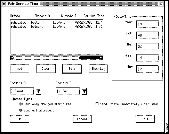This screenshot has height=134, width=169.
Task: Select the boston bedford schedule row
Action: 56,23
